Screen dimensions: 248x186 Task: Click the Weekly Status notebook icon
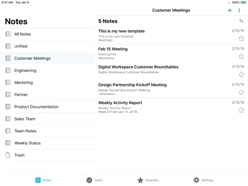click(x=8, y=143)
